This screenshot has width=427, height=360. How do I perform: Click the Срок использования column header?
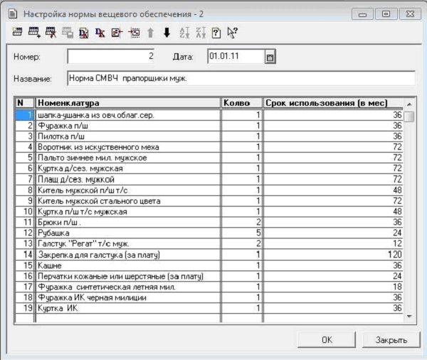[333, 103]
